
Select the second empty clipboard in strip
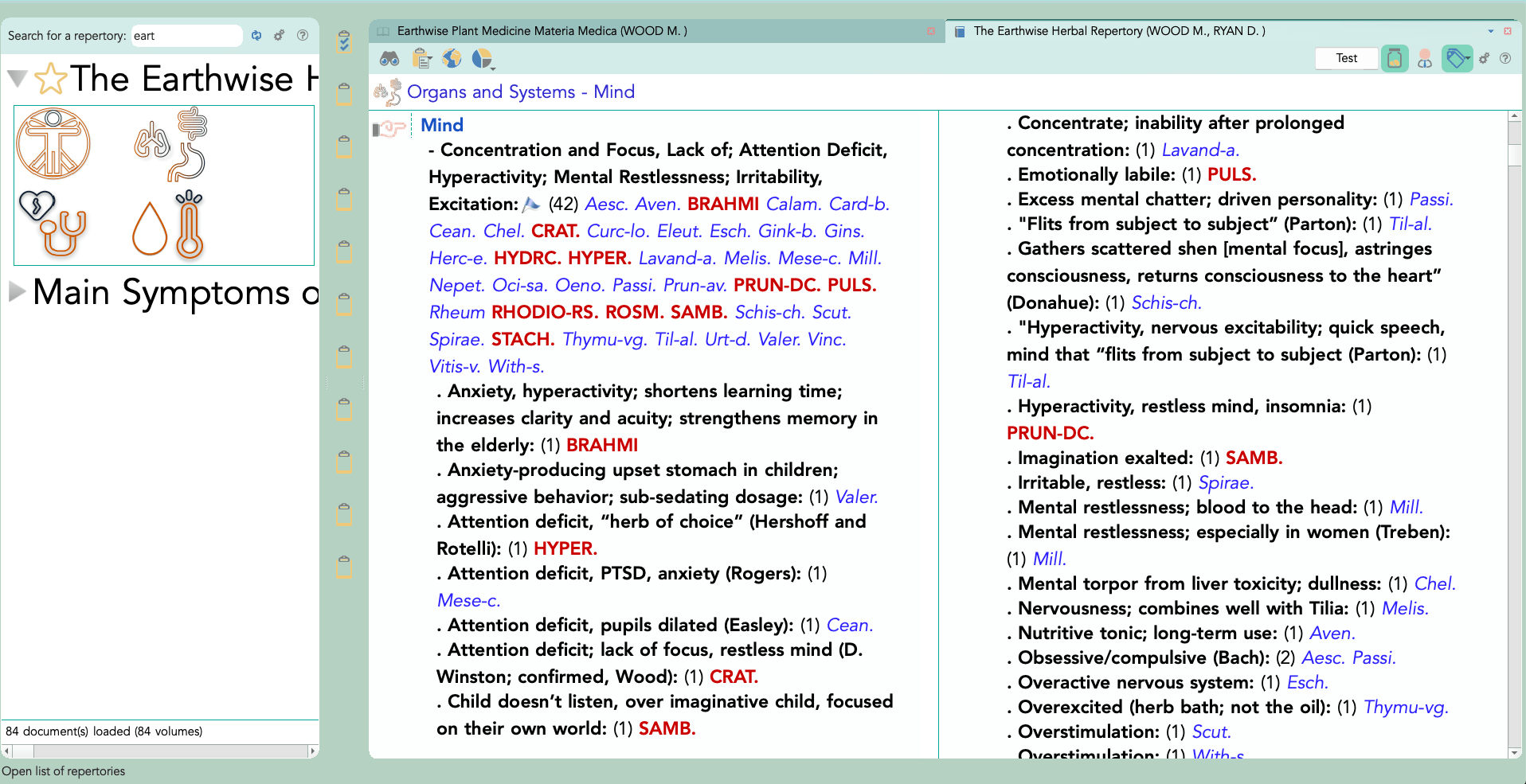pyautogui.click(x=344, y=146)
